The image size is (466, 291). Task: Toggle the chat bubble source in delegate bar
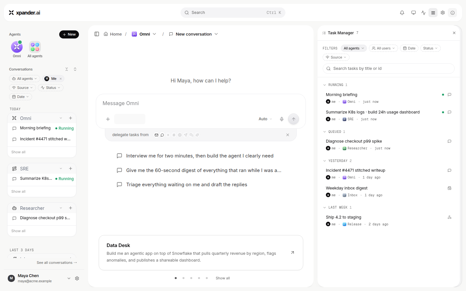(162, 135)
